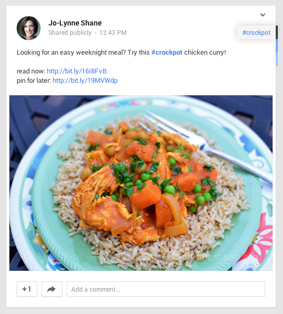Open the 12:43 PM timestamp permalink

pos(113,33)
